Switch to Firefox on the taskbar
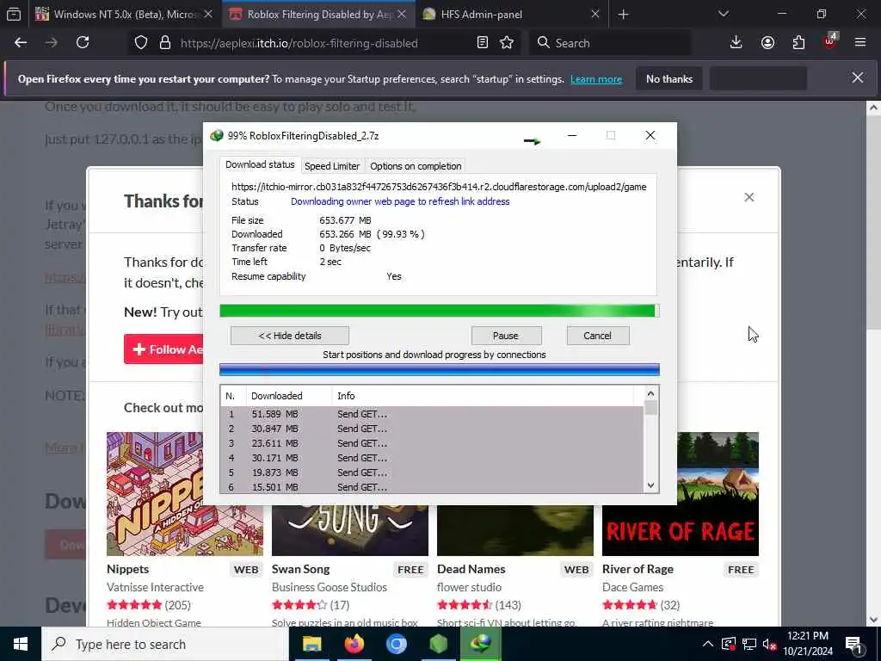Viewport: 881px width, 661px height. [354, 644]
